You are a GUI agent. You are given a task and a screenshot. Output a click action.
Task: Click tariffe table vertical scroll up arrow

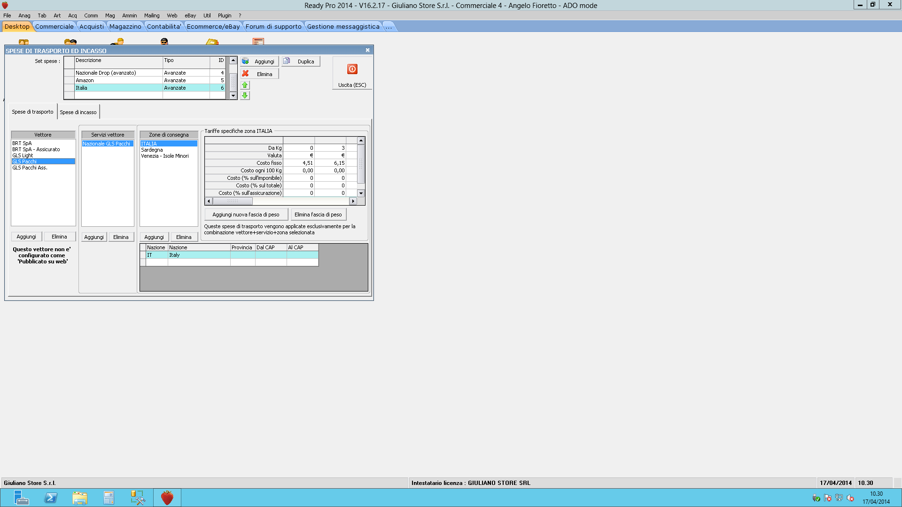(x=361, y=141)
